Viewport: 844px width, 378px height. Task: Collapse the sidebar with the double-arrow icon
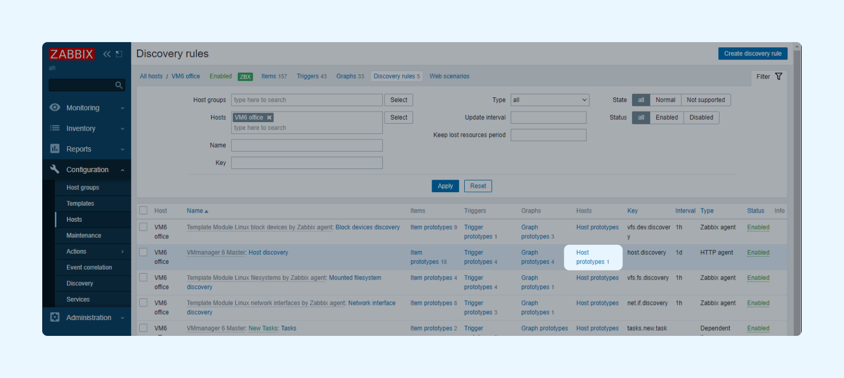107,54
